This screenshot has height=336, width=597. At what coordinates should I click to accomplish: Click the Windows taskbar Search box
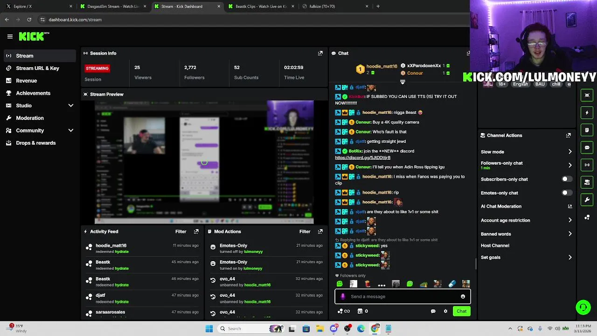(x=252, y=329)
